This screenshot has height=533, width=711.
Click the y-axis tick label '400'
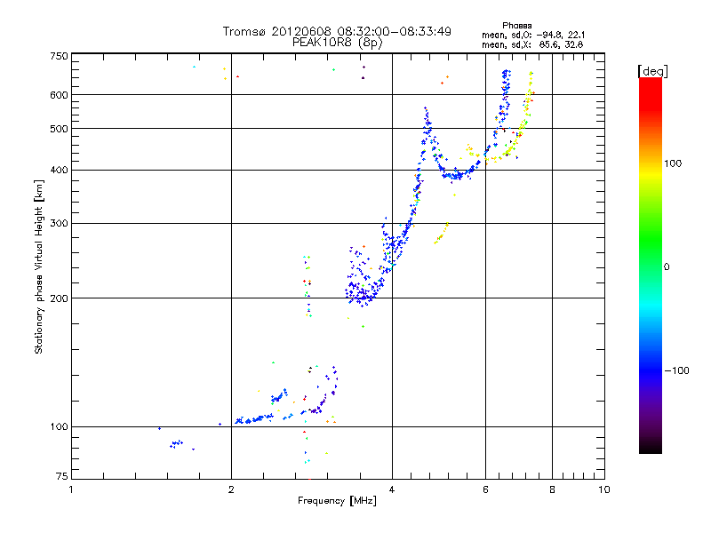(59, 170)
